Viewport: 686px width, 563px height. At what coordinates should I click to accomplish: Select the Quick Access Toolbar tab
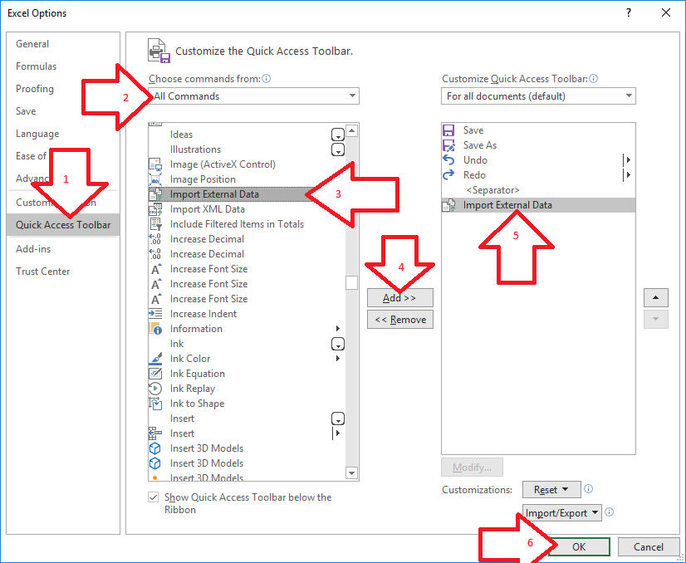pyautogui.click(x=63, y=225)
